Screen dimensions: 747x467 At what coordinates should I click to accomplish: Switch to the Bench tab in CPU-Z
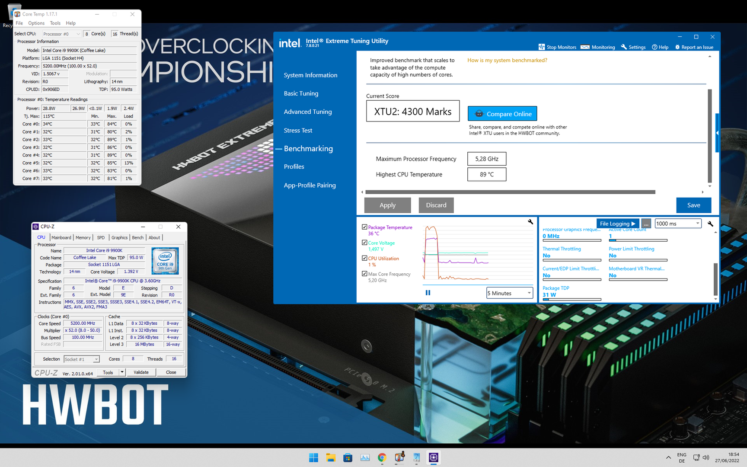tap(138, 237)
